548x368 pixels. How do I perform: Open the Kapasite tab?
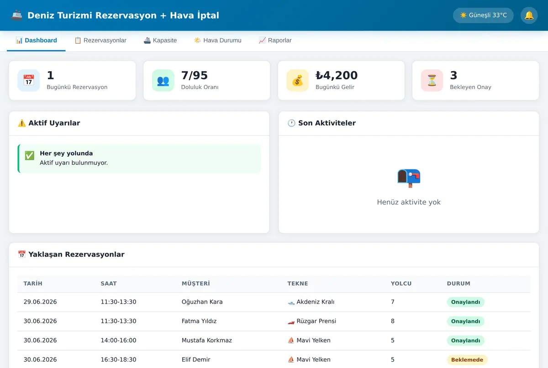pyautogui.click(x=160, y=40)
